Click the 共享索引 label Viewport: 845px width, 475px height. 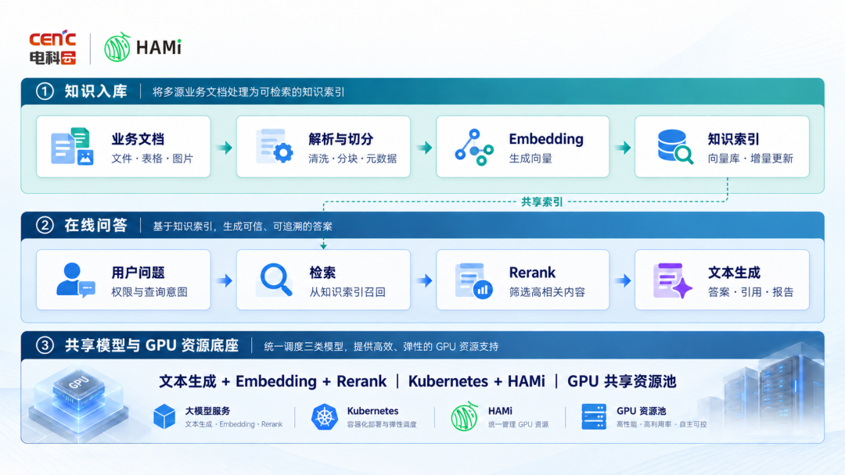point(541,202)
